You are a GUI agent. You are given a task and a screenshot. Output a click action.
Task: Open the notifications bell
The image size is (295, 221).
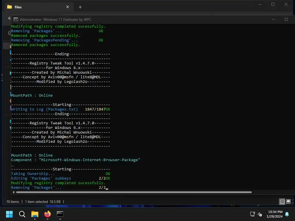(x=287, y=214)
